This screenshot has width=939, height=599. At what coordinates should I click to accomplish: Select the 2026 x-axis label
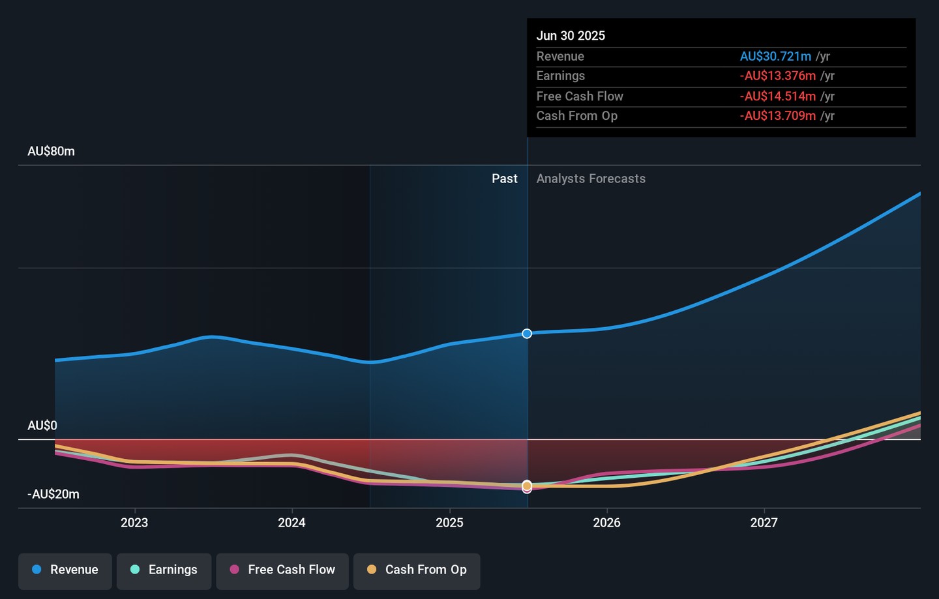606,523
